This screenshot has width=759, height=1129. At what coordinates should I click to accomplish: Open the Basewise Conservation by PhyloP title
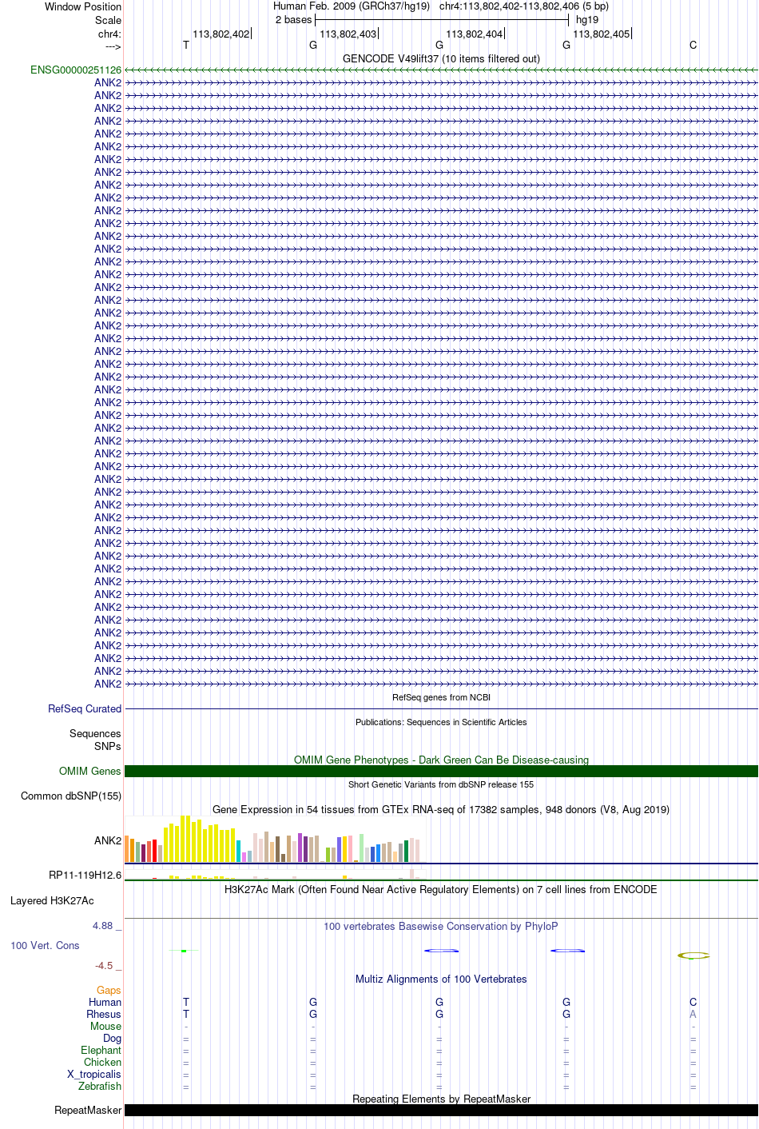coord(441,927)
